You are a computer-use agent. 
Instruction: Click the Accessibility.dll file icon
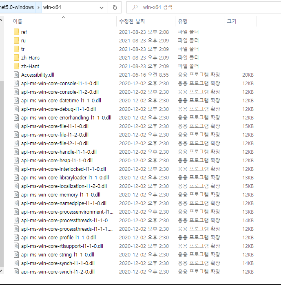tap(16, 75)
